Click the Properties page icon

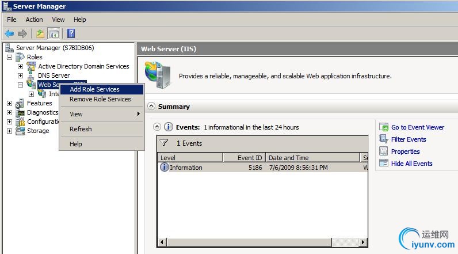(383, 151)
